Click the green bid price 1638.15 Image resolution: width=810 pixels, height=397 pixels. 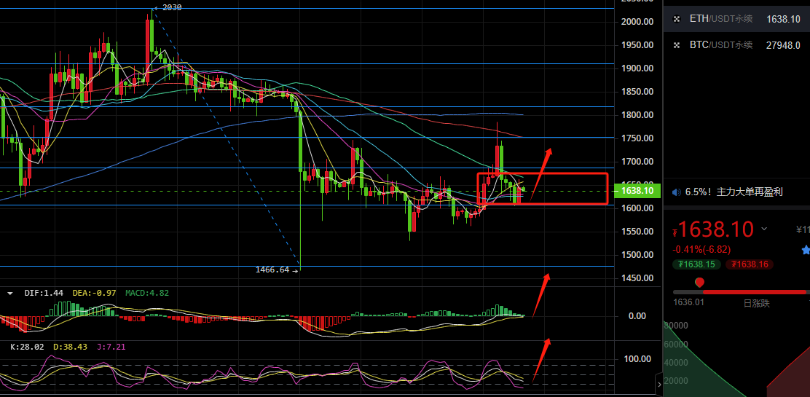click(695, 264)
